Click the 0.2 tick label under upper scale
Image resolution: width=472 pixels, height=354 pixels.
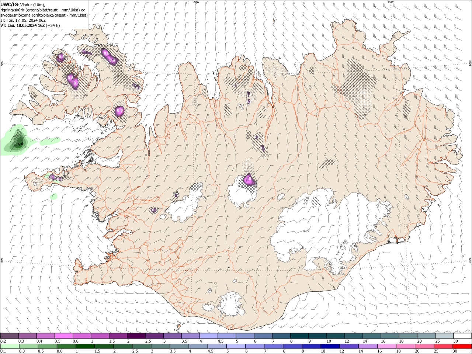tap(3, 341)
